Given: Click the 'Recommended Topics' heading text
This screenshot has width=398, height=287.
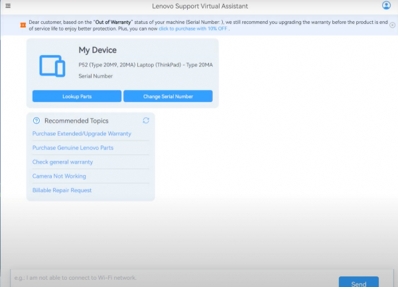Looking at the screenshot, I should point(76,121).
